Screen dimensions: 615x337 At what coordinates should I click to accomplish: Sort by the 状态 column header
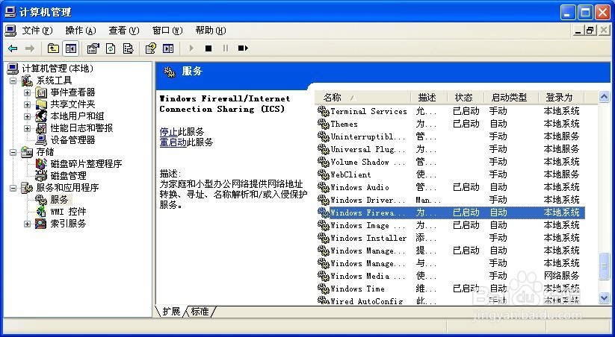coord(465,98)
